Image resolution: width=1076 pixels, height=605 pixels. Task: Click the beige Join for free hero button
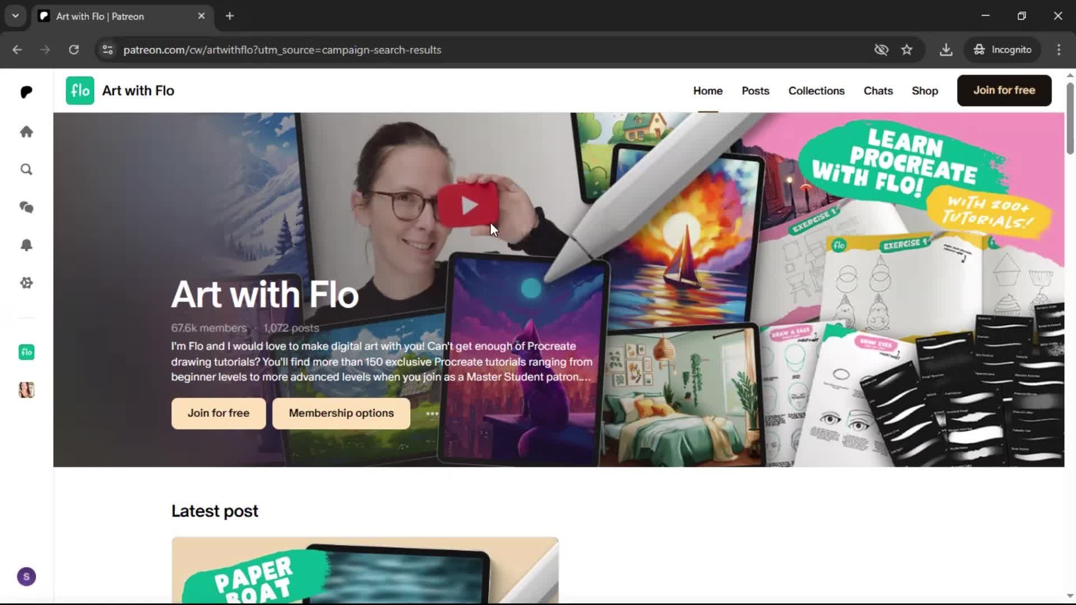219,413
